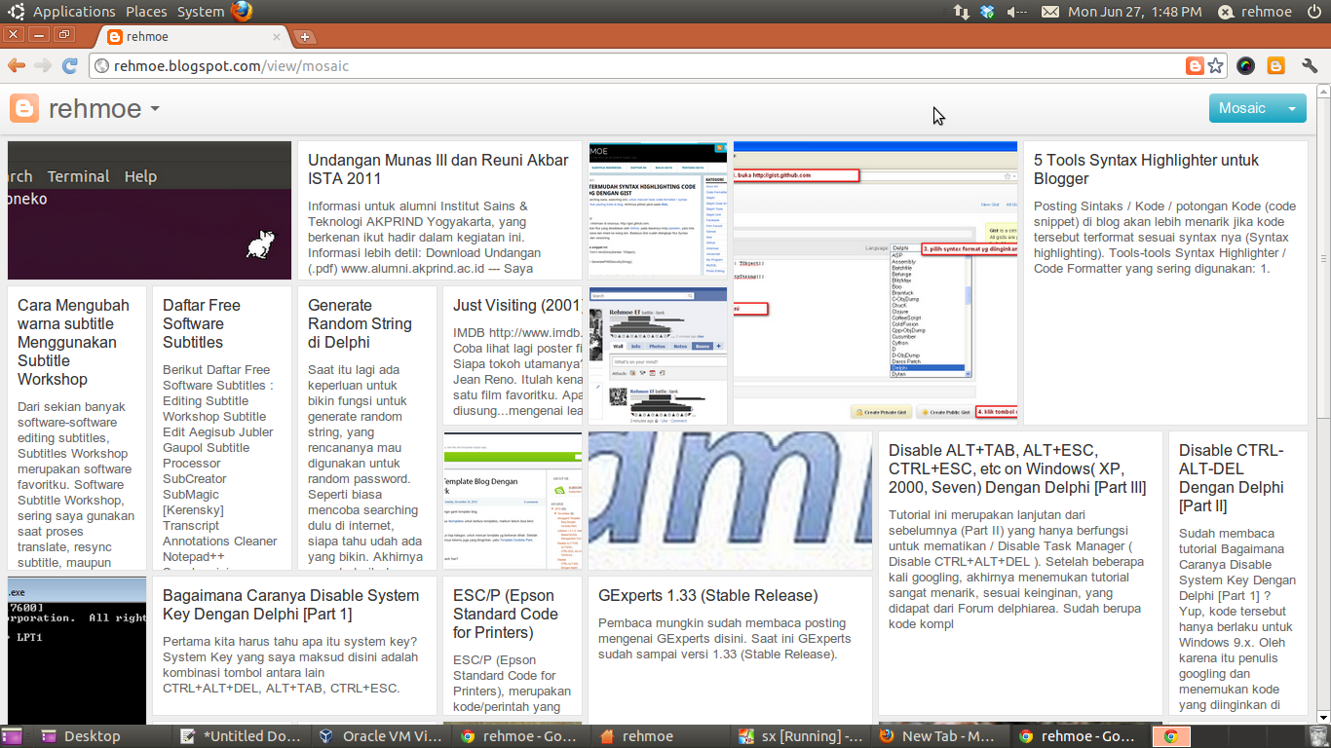
Task: Open the System menu
Action: coord(201,12)
